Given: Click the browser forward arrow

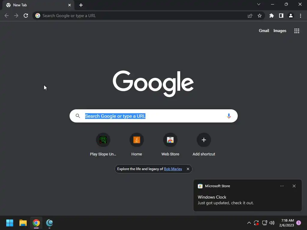Looking at the screenshot, I should click(x=16, y=16).
